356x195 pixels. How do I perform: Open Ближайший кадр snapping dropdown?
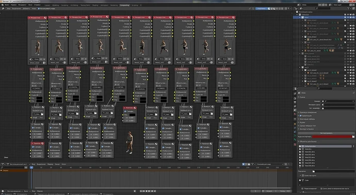[x=271, y=164]
